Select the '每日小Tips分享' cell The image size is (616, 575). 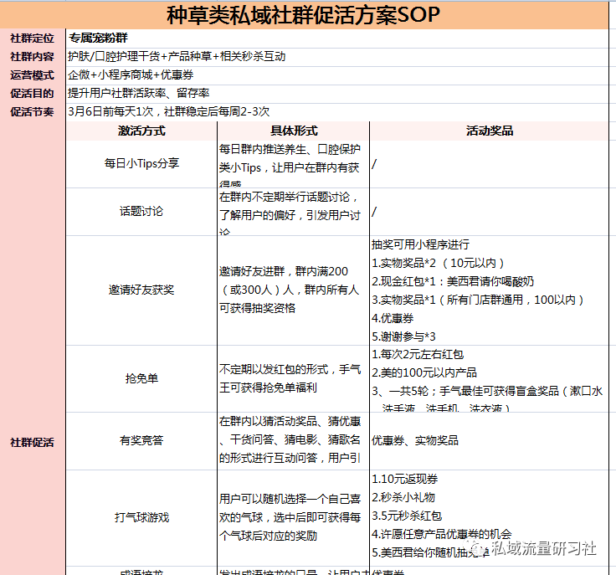click(x=141, y=164)
